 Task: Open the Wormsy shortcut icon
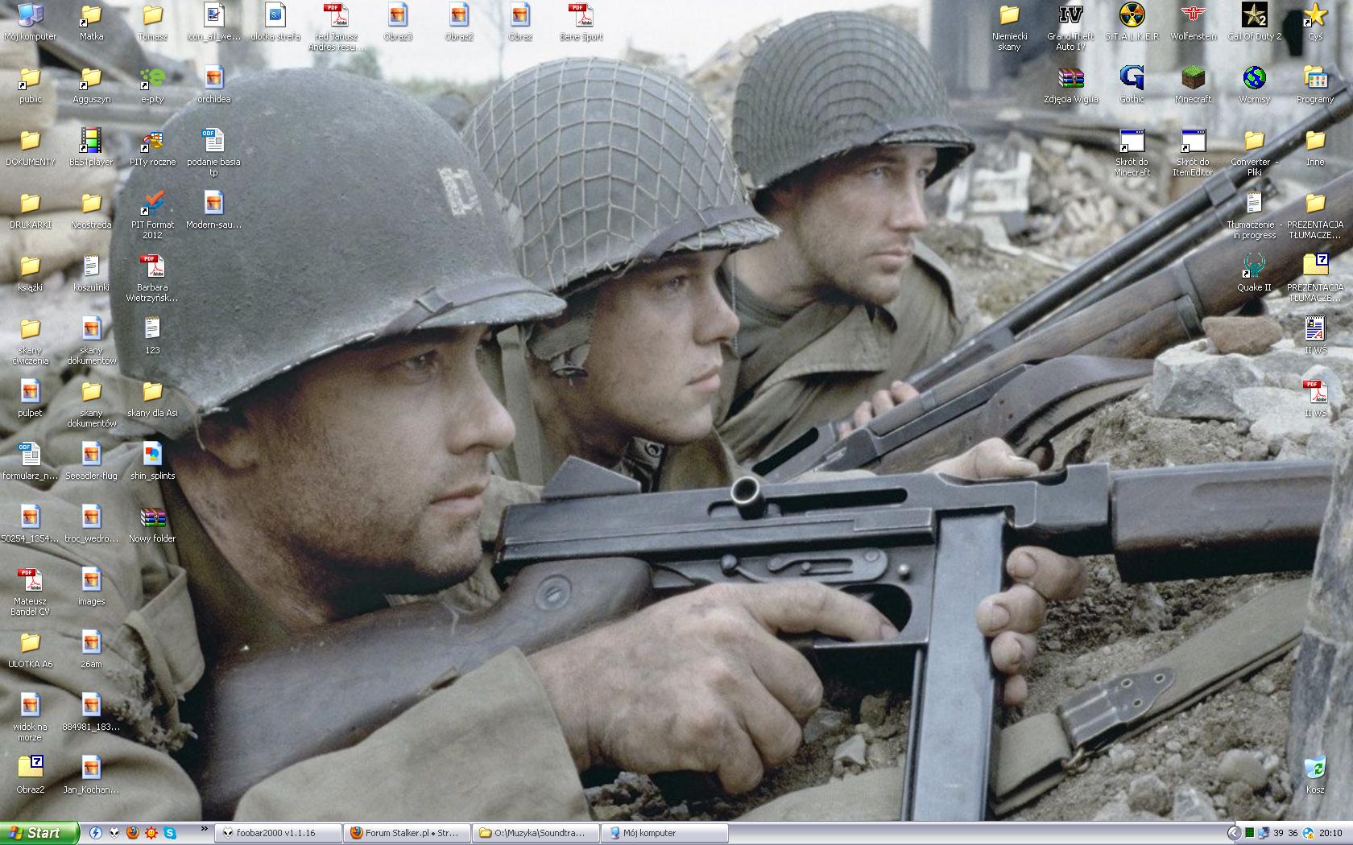[x=1254, y=84]
